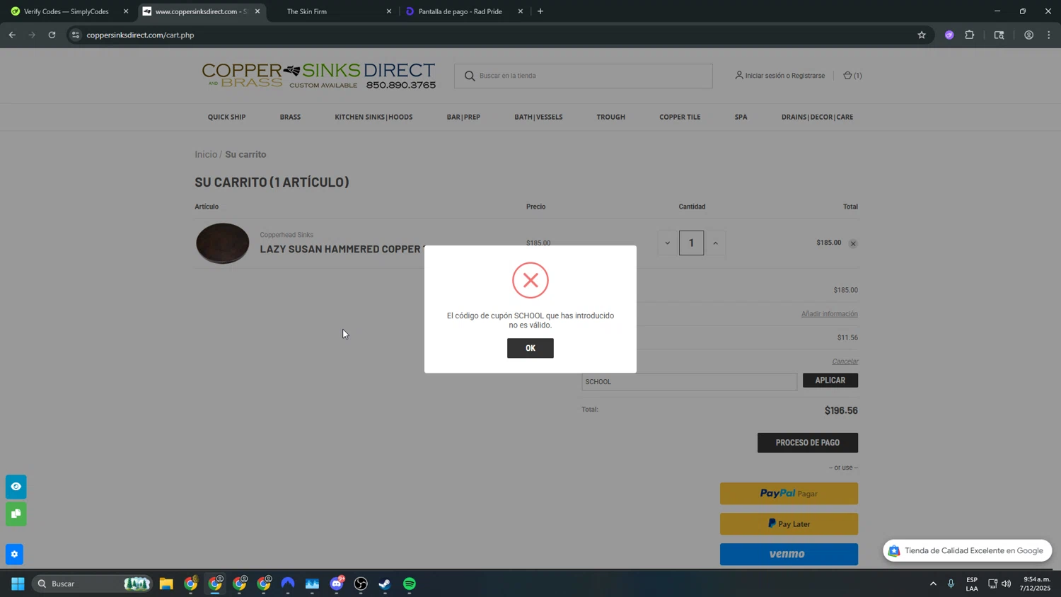
Task: Open OBS Studio from the taskbar
Action: pyautogui.click(x=361, y=584)
